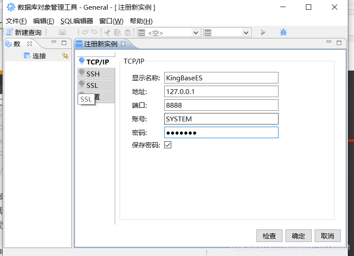
Task: Click the Run query play icon
Action: (263, 33)
